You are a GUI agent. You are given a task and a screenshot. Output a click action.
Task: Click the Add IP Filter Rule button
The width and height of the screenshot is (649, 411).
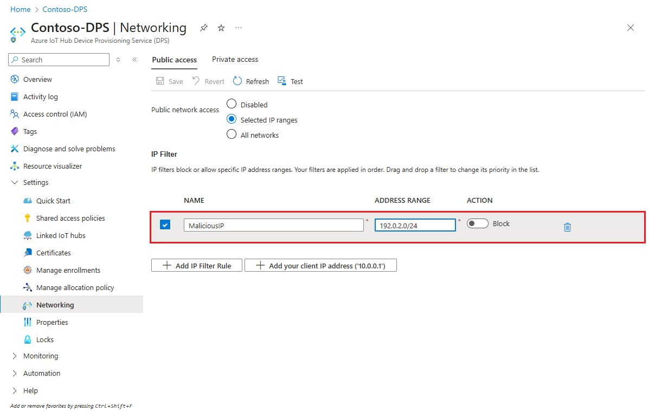[x=196, y=265]
